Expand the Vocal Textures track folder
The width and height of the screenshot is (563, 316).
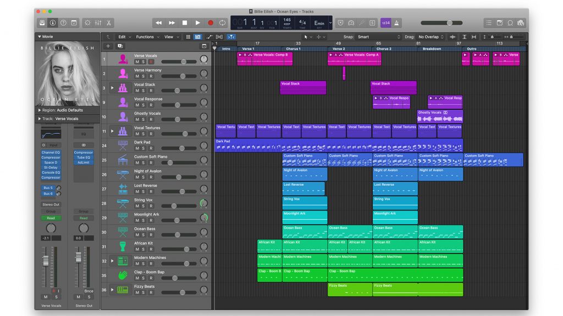point(112,131)
